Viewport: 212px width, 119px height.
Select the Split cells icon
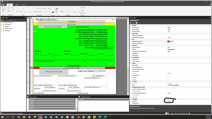(x=82, y=10)
